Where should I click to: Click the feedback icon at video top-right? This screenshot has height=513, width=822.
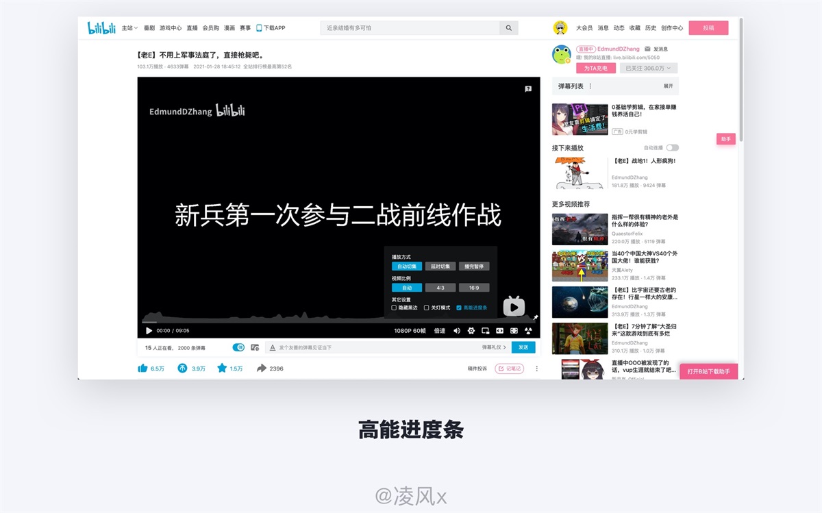click(528, 89)
